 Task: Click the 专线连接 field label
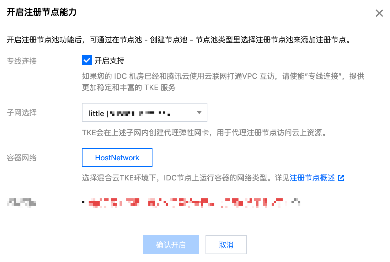[22, 61]
